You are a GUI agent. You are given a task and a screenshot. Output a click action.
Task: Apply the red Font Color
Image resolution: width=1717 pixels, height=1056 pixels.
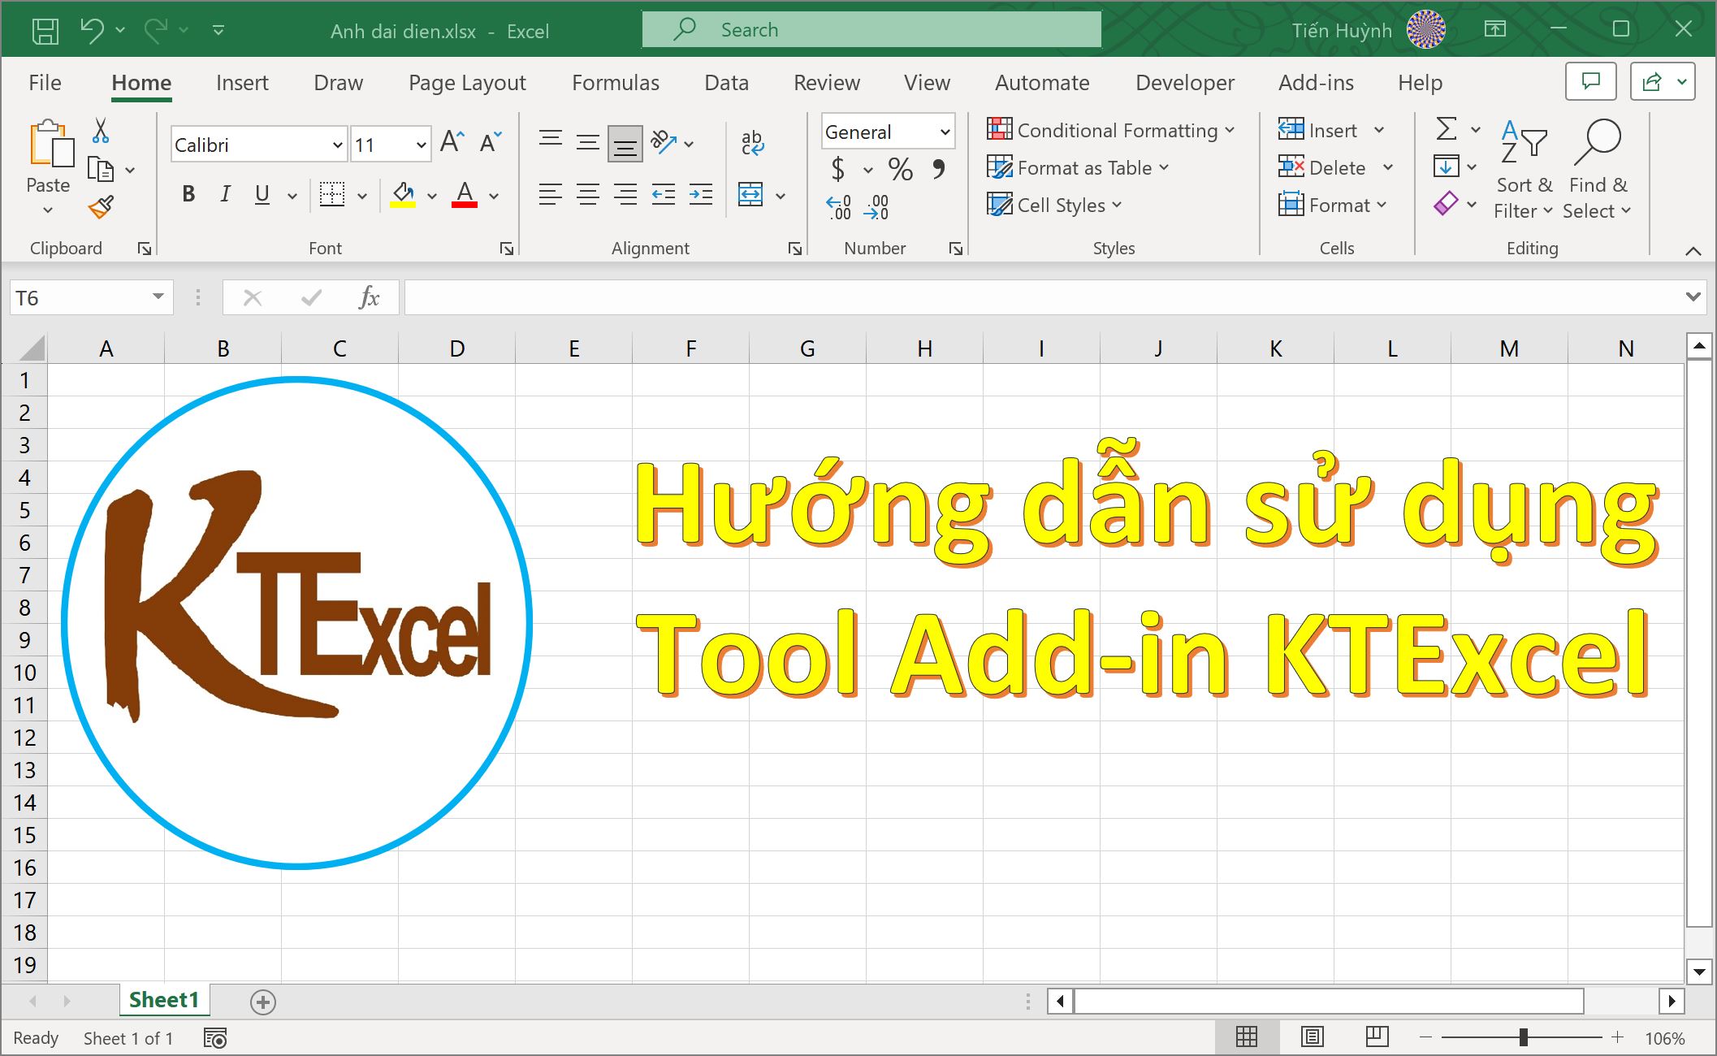pyautogui.click(x=465, y=194)
